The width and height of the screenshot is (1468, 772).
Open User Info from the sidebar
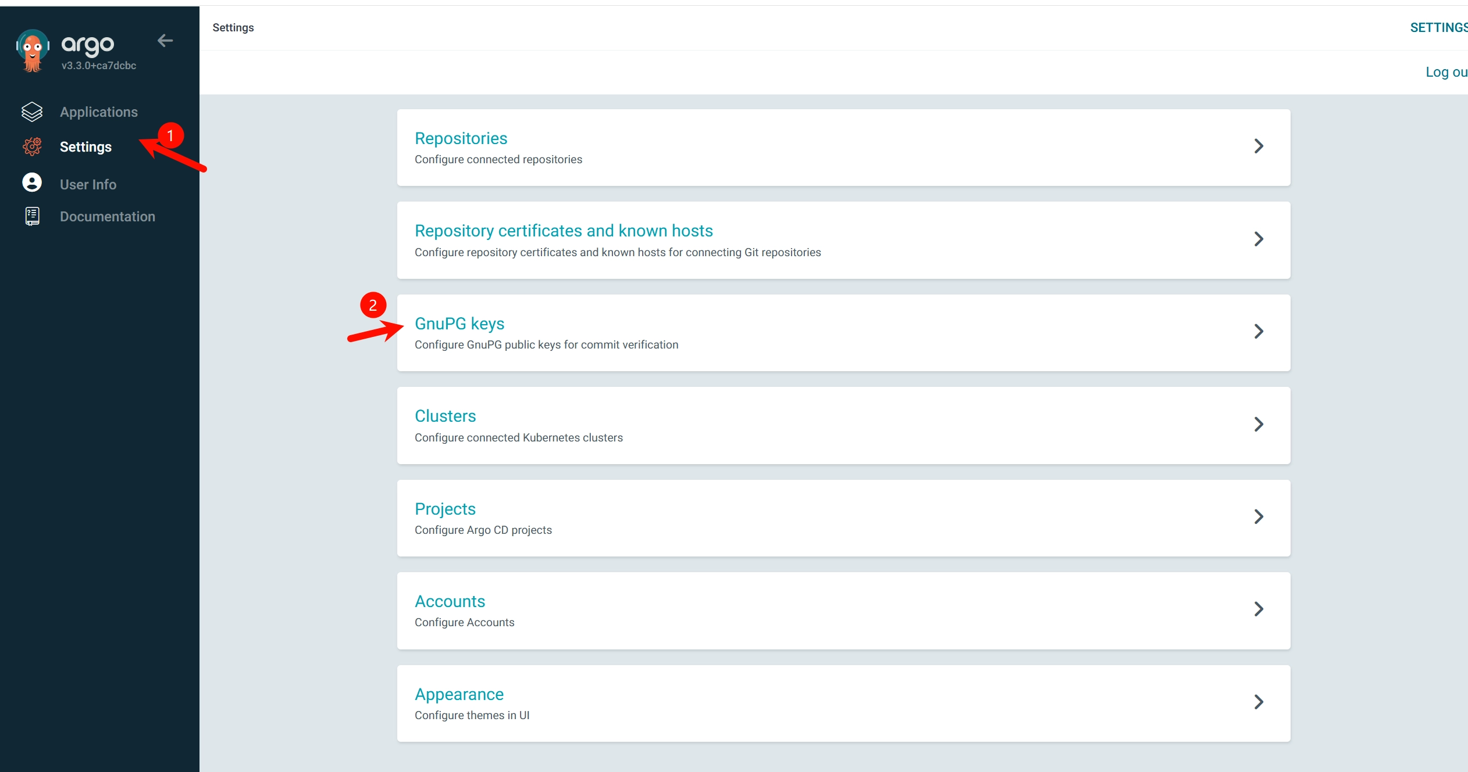88,184
